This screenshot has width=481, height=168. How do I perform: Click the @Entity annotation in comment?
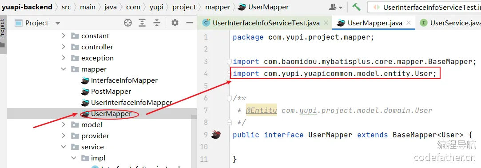click(262, 110)
